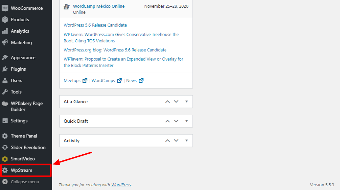Toggle the Activity panel

(186, 141)
